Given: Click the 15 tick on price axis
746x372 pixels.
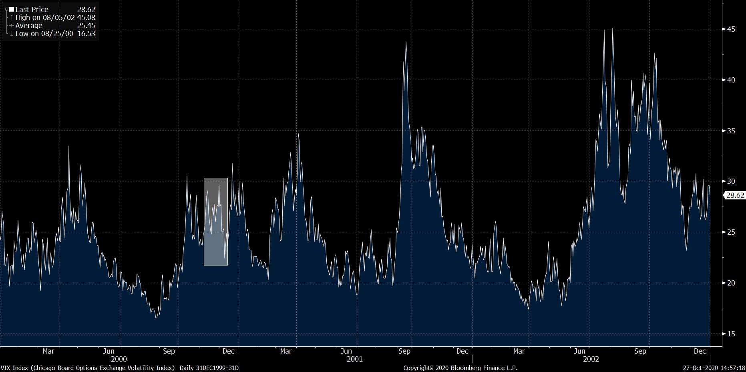Looking at the screenshot, I should tap(731, 334).
